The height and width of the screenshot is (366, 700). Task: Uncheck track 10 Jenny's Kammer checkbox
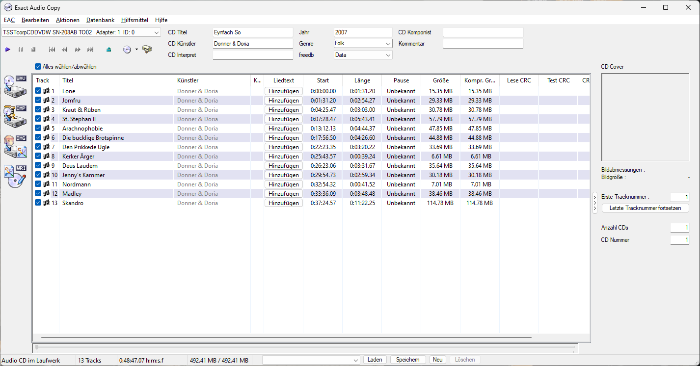[38, 175]
